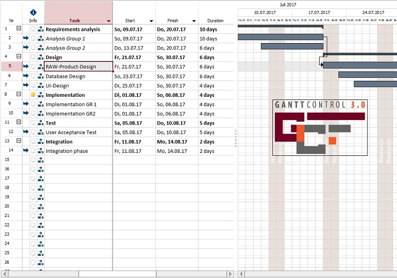This screenshot has height=278, width=397.
Task: Click the blue Info icon in header
Action: [x=33, y=12]
